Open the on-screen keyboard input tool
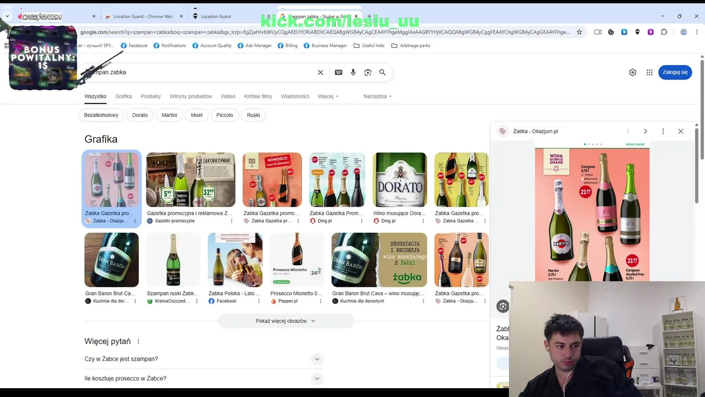Image resolution: width=705 pixels, height=397 pixels. pos(338,72)
